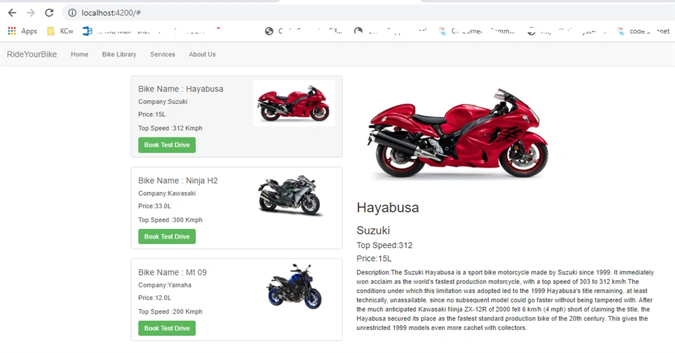Image resolution: width=675 pixels, height=353 pixels.
Task: Click 'Company:Suzuki' text
Action: pos(163,102)
